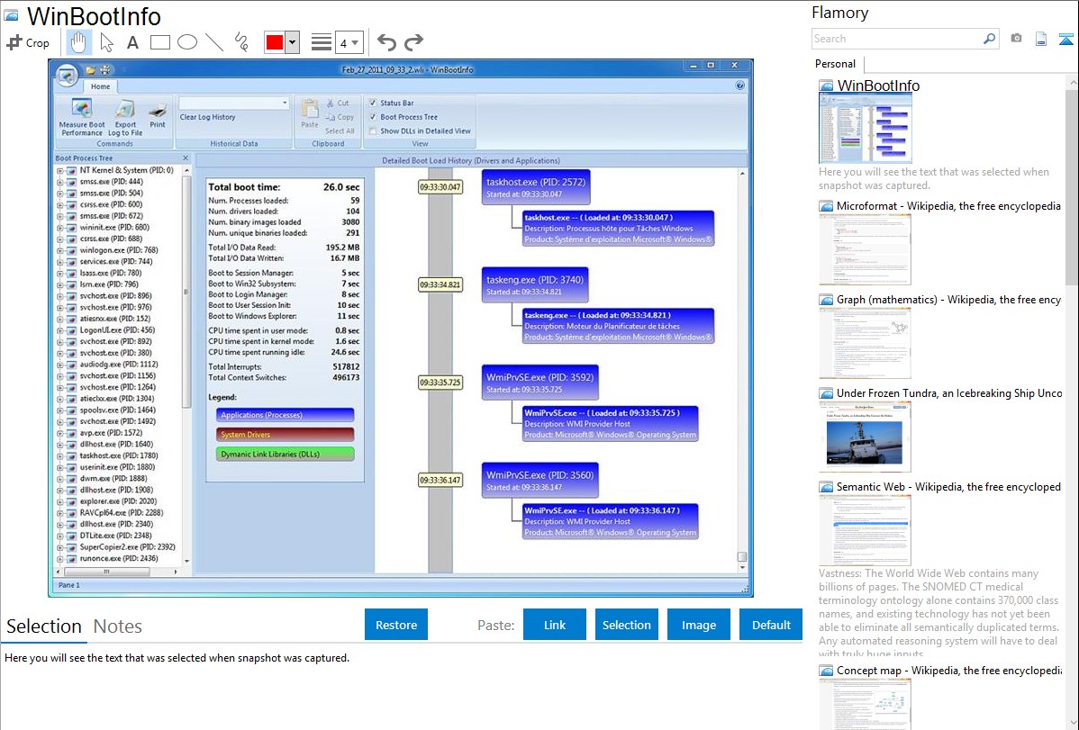
Task: Focus the Flamory search field
Action: coord(896,39)
